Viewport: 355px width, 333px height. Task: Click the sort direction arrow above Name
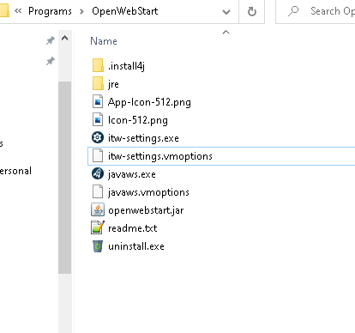click(x=226, y=33)
